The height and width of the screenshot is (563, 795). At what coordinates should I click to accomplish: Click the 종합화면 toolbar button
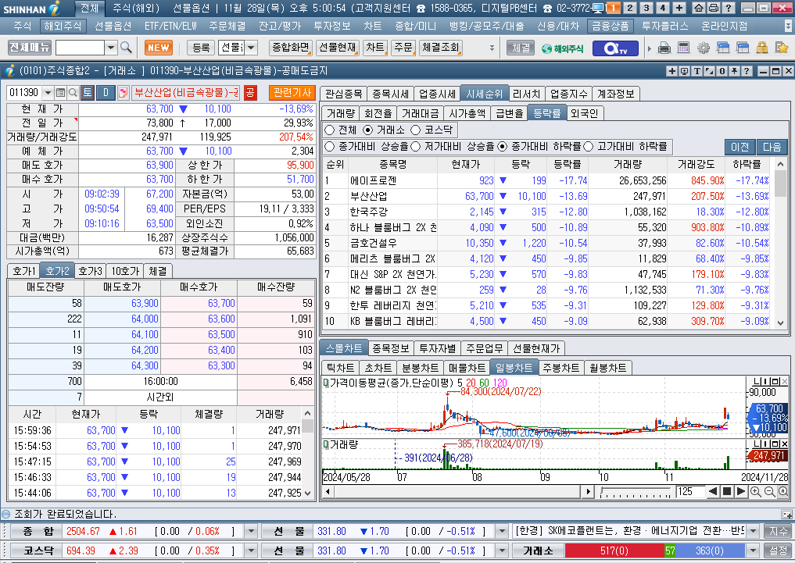pos(290,48)
